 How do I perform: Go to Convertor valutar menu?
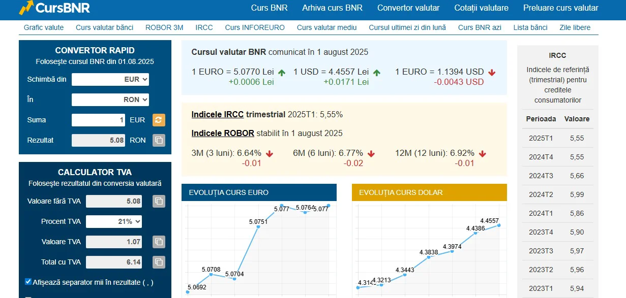click(408, 8)
